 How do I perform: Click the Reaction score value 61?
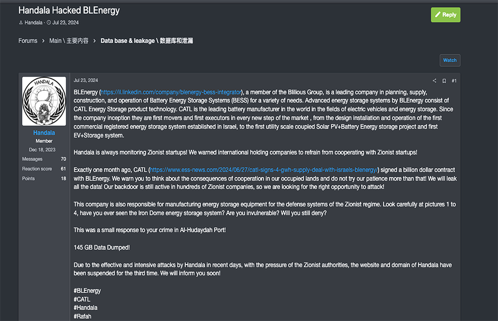64,169
